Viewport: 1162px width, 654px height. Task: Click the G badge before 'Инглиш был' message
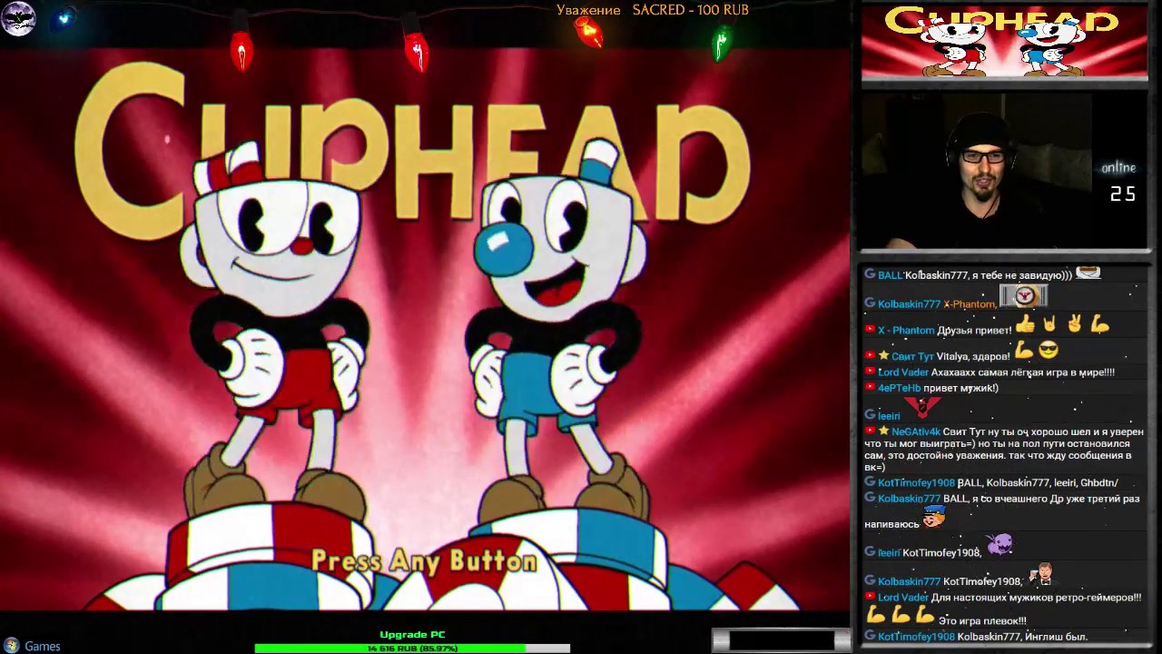[870, 636]
